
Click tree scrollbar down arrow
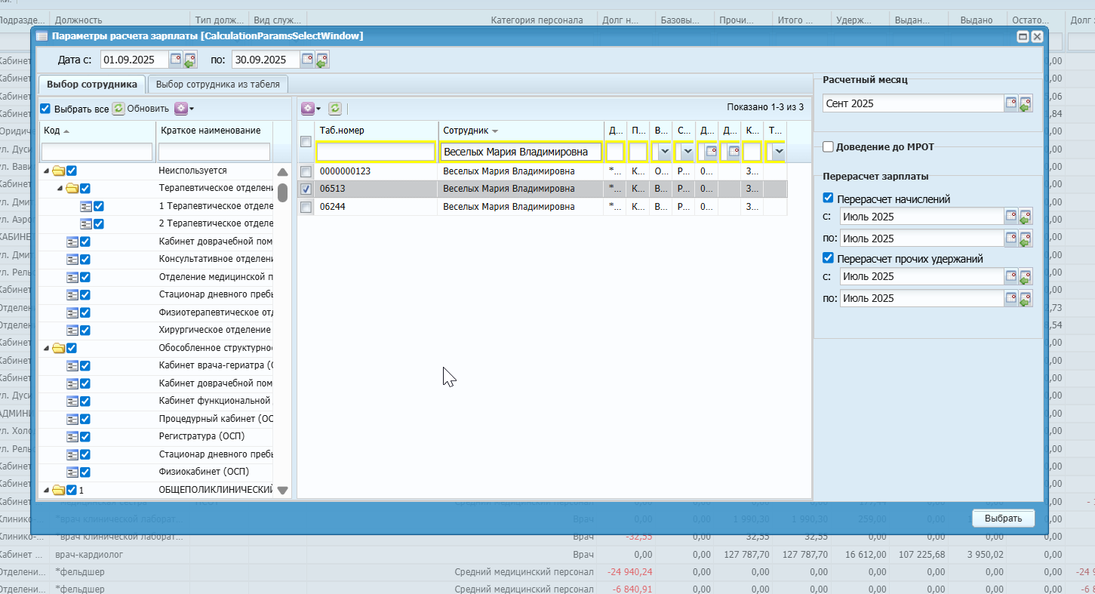tap(283, 490)
